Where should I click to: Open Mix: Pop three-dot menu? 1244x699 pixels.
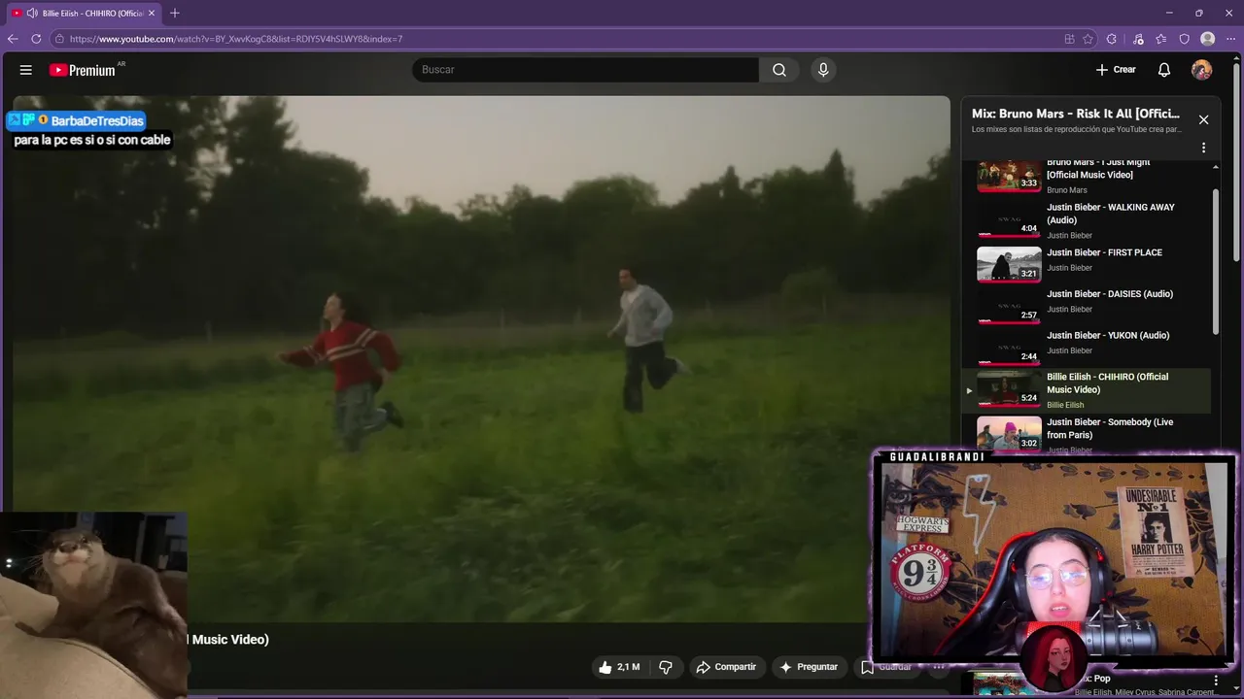pos(1215,681)
